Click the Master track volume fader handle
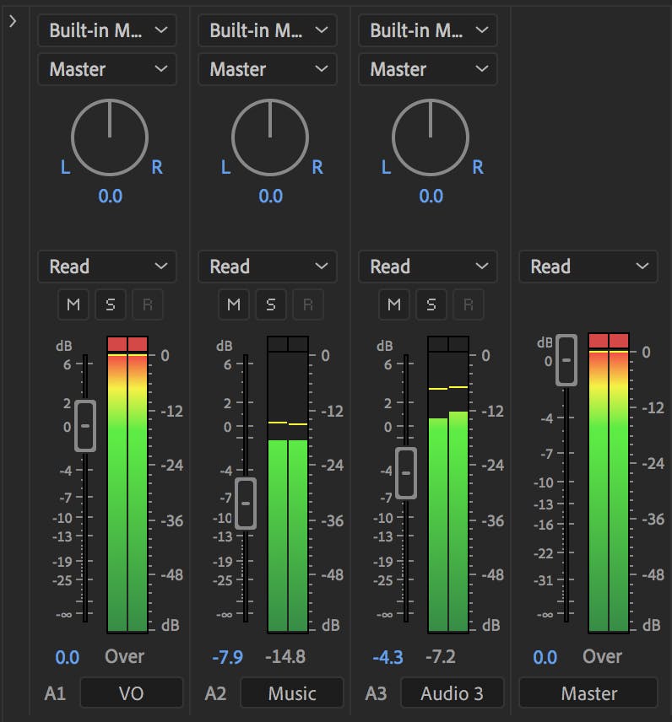The height and width of the screenshot is (722, 672). tap(566, 360)
